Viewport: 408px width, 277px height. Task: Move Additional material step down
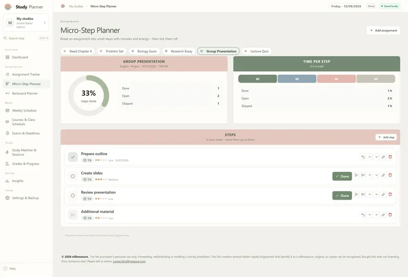pos(376,215)
